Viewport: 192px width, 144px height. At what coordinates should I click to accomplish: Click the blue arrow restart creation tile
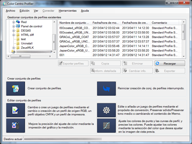tap(106, 89)
